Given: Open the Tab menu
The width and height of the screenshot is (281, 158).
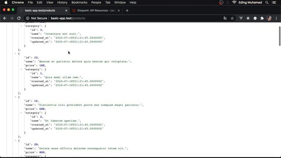Looking at the screenshot, I should 108,3.
